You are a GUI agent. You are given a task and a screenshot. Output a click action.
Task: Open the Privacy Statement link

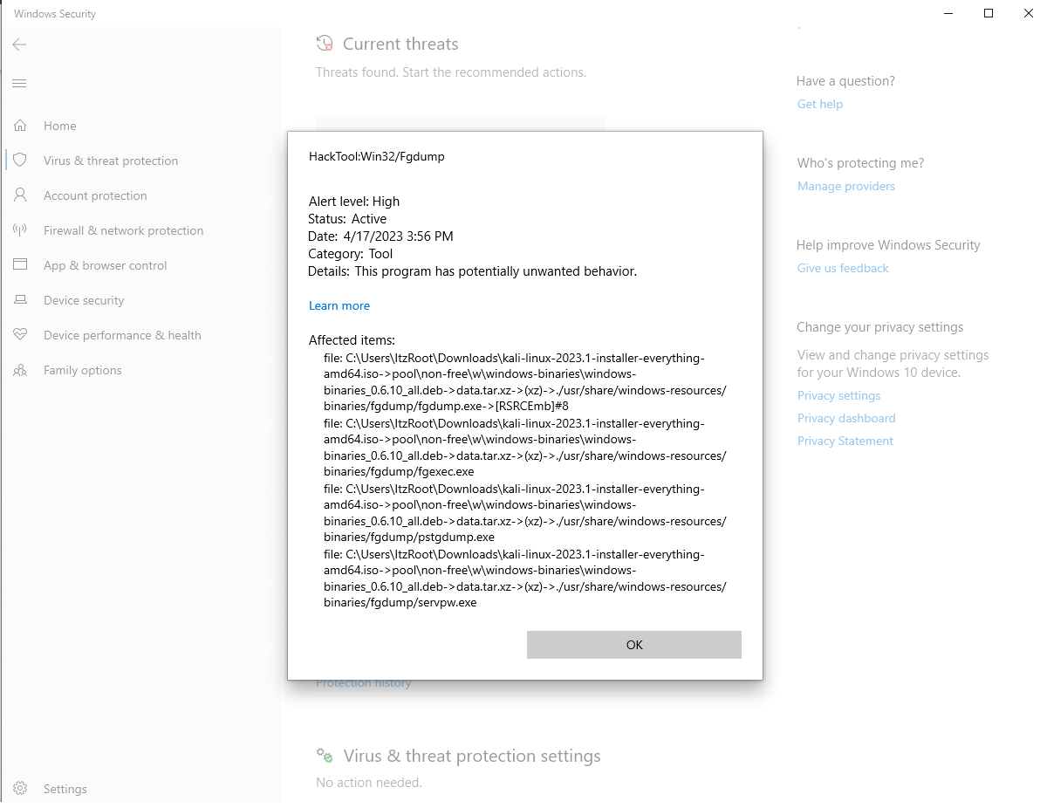(845, 442)
